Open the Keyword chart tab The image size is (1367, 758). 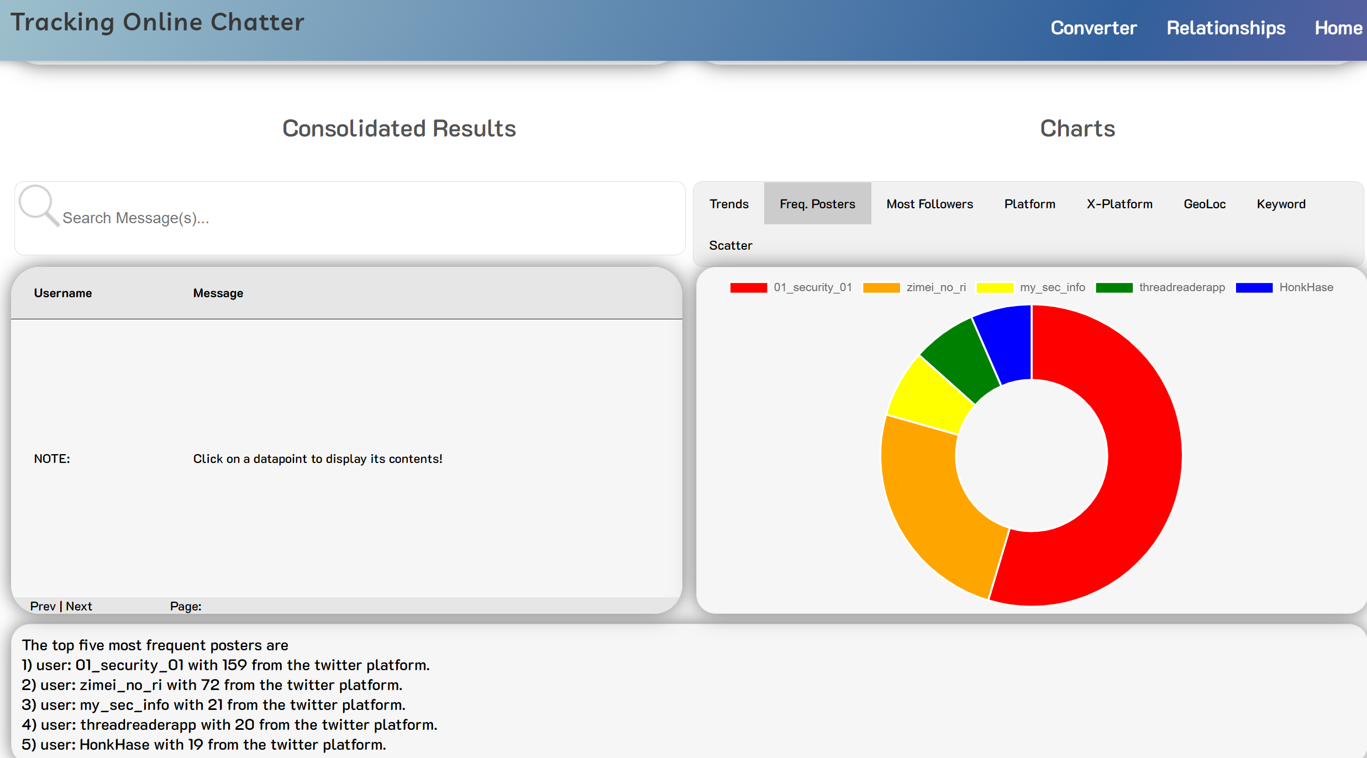click(x=1281, y=204)
